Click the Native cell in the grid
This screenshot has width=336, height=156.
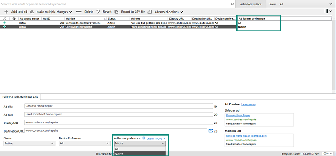(x=242, y=27)
